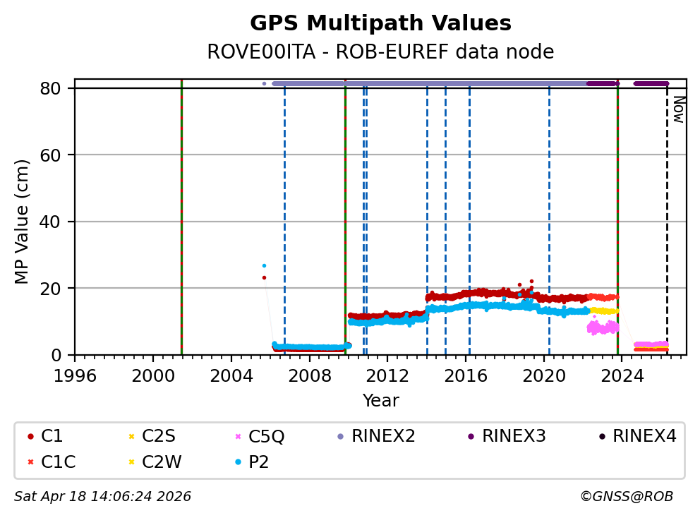The width and height of the screenshot is (700, 518).
Task: Select the RINEX2 legend label text
Action: 383,437
